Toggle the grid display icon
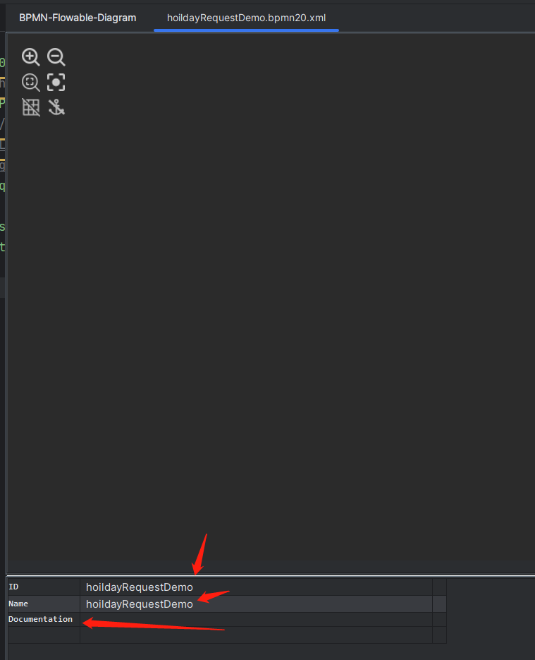Viewport: 535px width, 660px height. [x=31, y=107]
